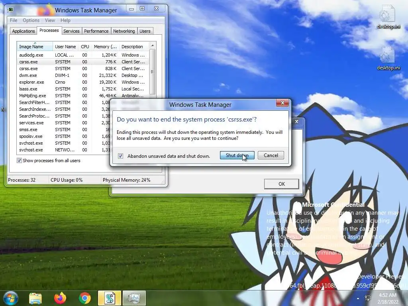408x306 pixels.
Task: Sort by the User Name column header
Action: (x=65, y=47)
